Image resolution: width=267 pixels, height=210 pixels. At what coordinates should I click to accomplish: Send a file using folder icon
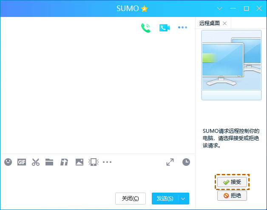49,162
